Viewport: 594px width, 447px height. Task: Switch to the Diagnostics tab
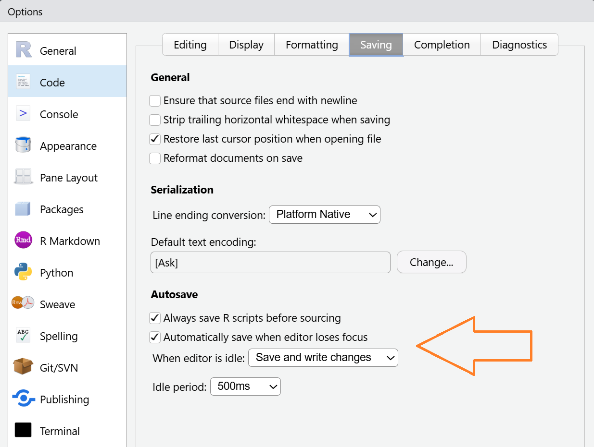pos(519,45)
